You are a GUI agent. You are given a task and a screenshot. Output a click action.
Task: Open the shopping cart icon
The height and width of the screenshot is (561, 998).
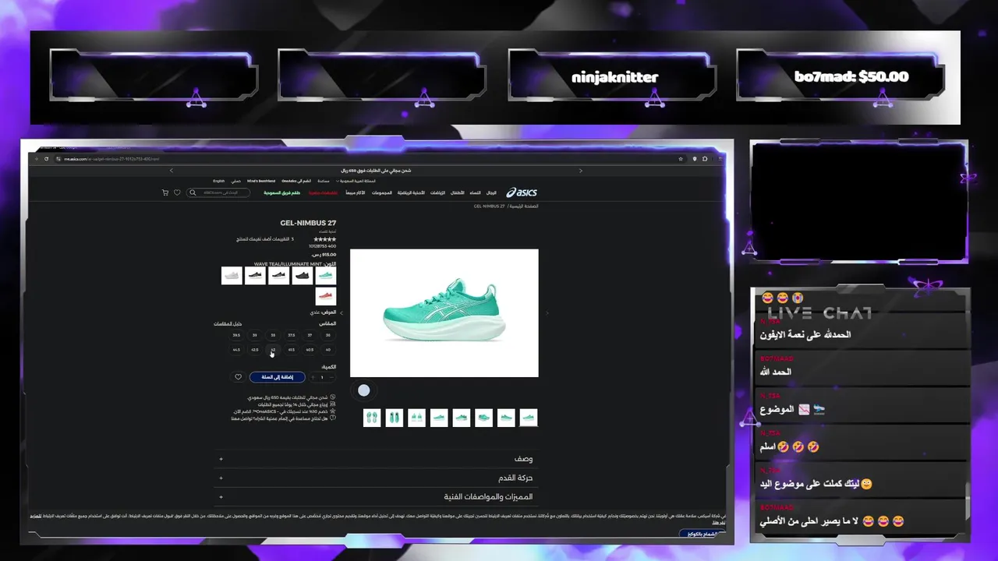165,192
